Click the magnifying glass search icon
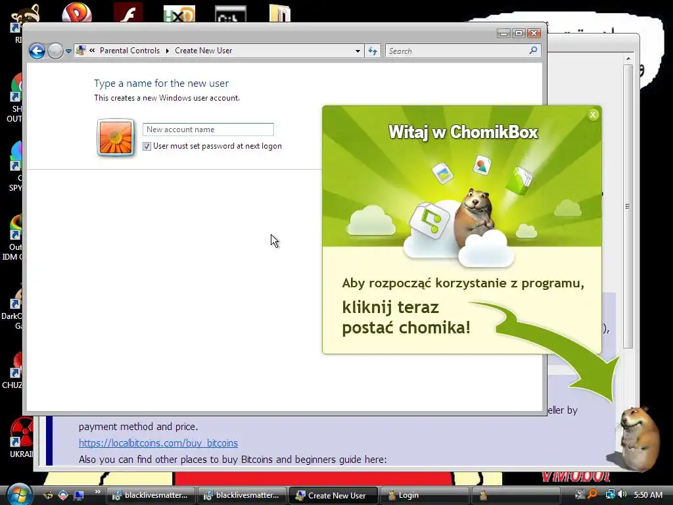The image size is (673, 505). click(533, 51)
